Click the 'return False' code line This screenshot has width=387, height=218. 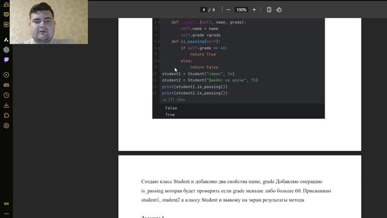(x=204, y=67)
